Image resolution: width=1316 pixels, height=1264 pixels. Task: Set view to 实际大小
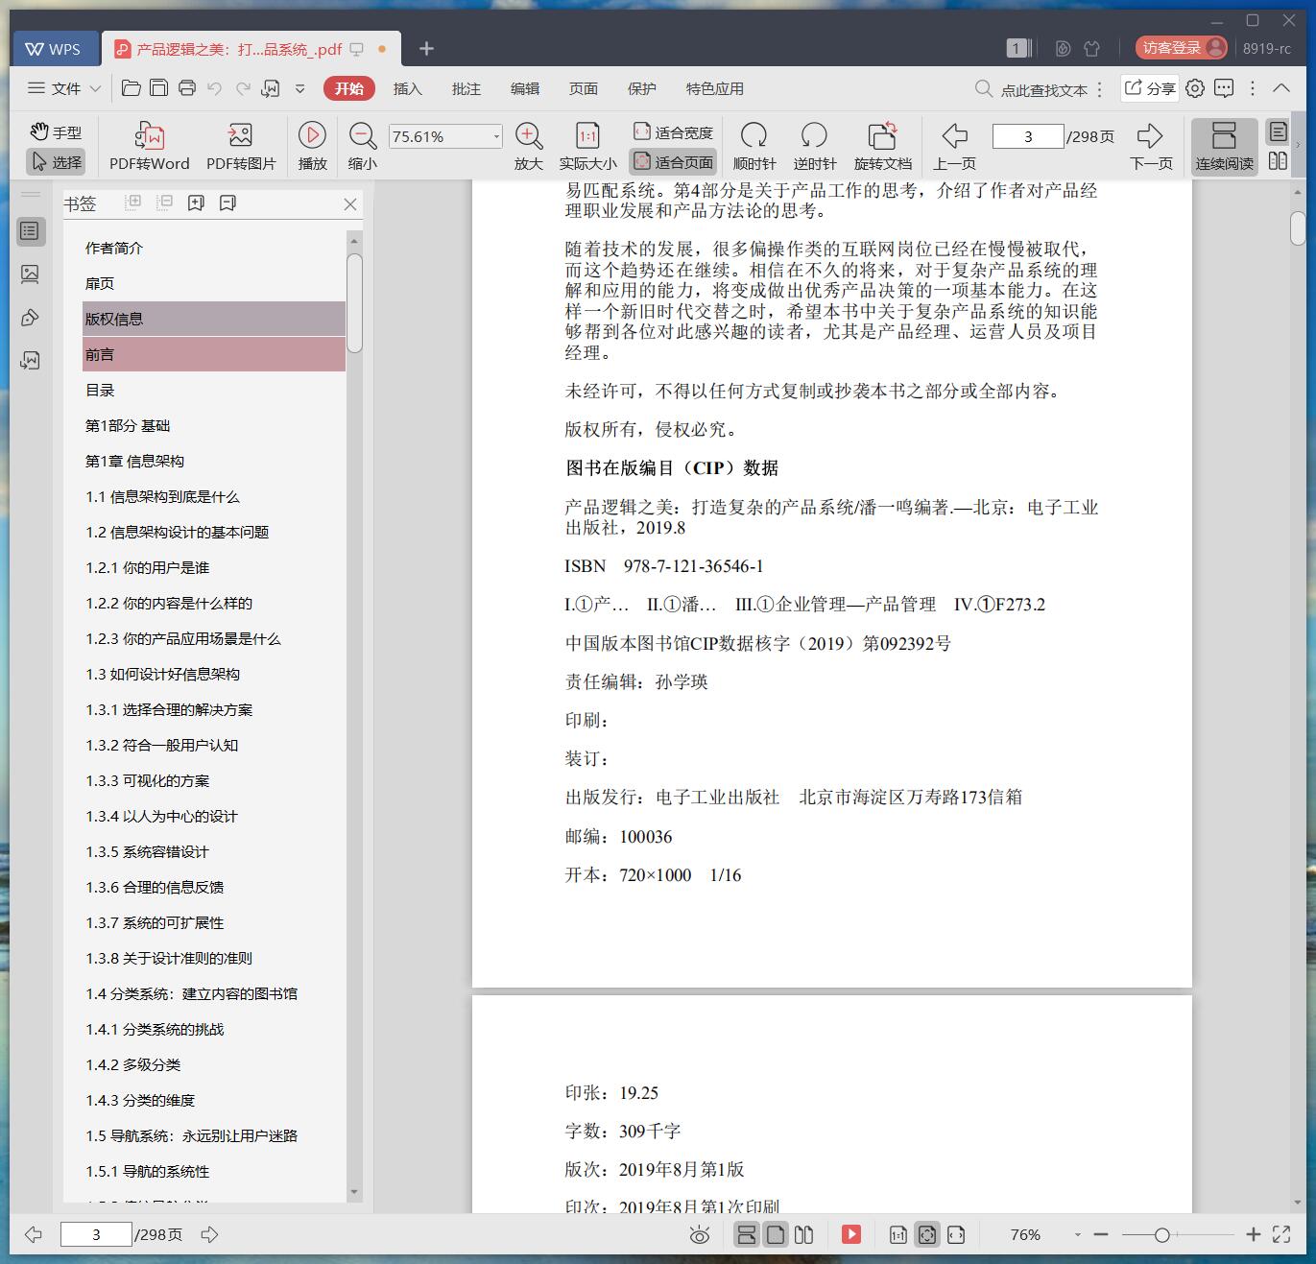pos(587,147)
